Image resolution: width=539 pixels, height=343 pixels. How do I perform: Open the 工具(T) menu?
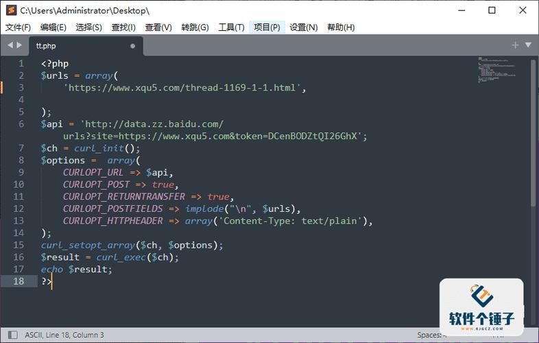pos(231,27)
